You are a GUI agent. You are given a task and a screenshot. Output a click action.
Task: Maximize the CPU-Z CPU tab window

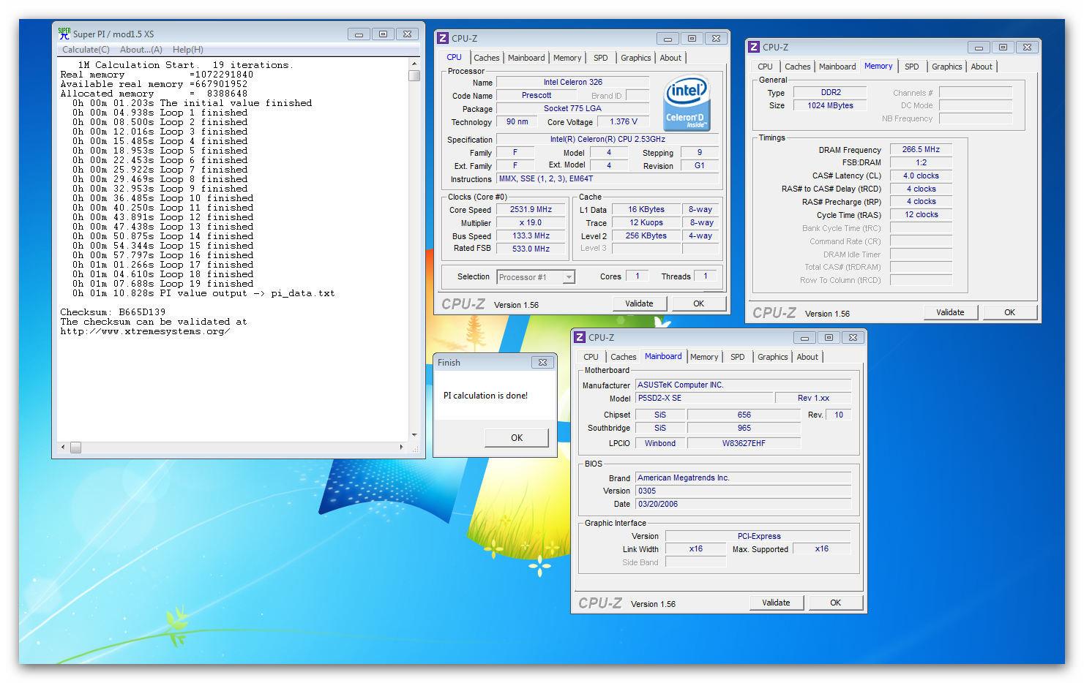click(692, 38)
